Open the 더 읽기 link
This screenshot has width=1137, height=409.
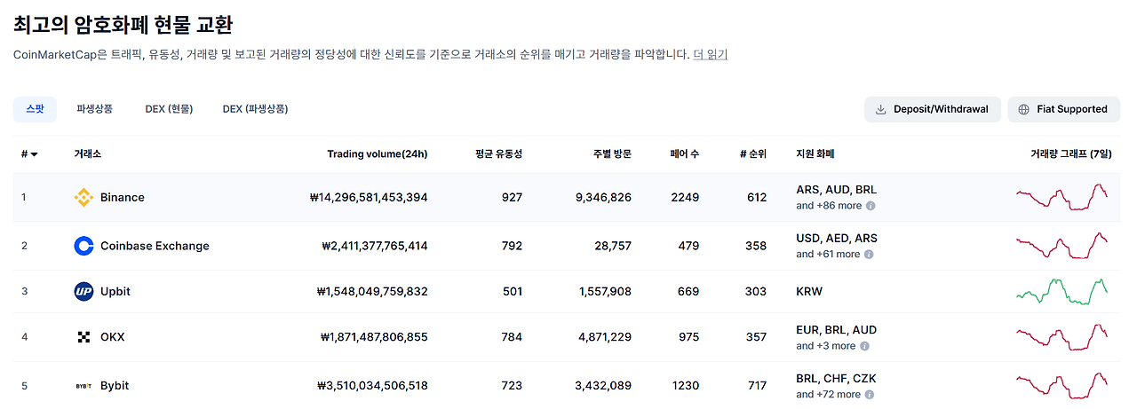click(710, 54)
